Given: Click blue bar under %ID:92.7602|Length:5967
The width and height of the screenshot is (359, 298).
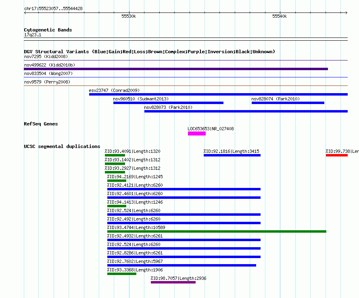Looking at the screenshot, I should pos(182,265).
